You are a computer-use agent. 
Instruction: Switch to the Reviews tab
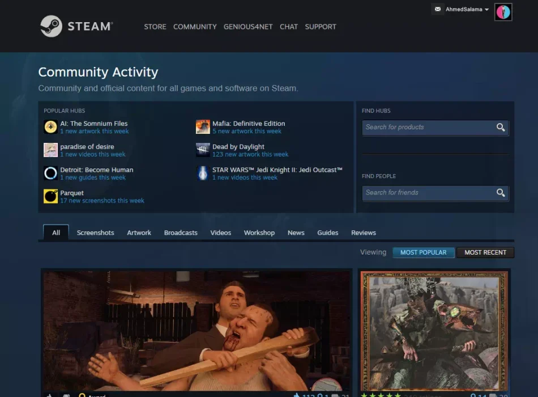pos(364,233)
